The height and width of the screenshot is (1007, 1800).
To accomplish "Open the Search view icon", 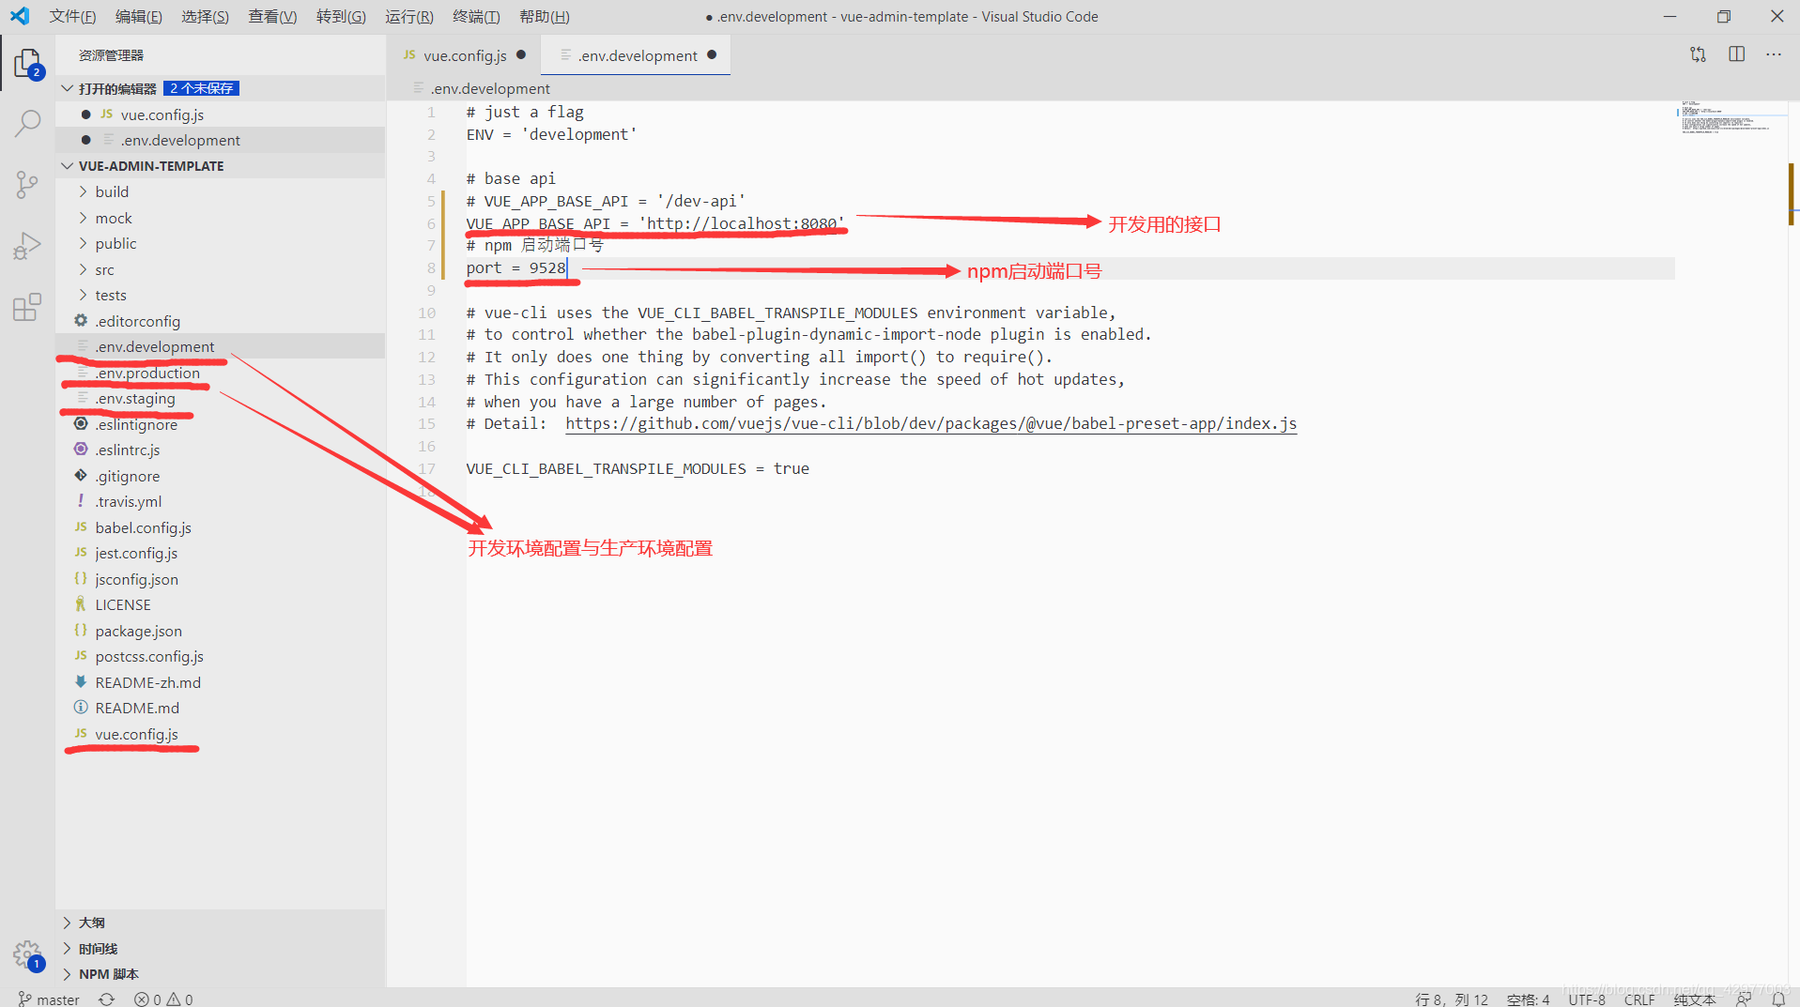I will (27, 123).
